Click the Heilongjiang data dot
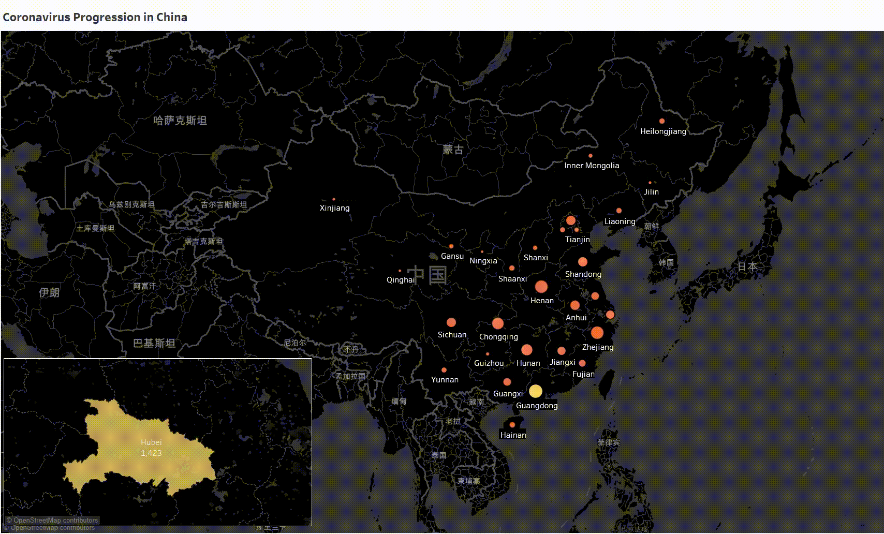Viewport: 884px width, 534px height. [x=662, y=121]
